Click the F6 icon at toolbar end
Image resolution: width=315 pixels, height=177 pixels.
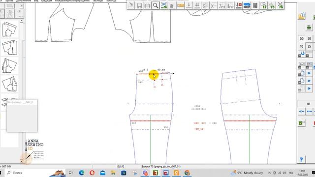pyautogui.click(x=280, y=5)
